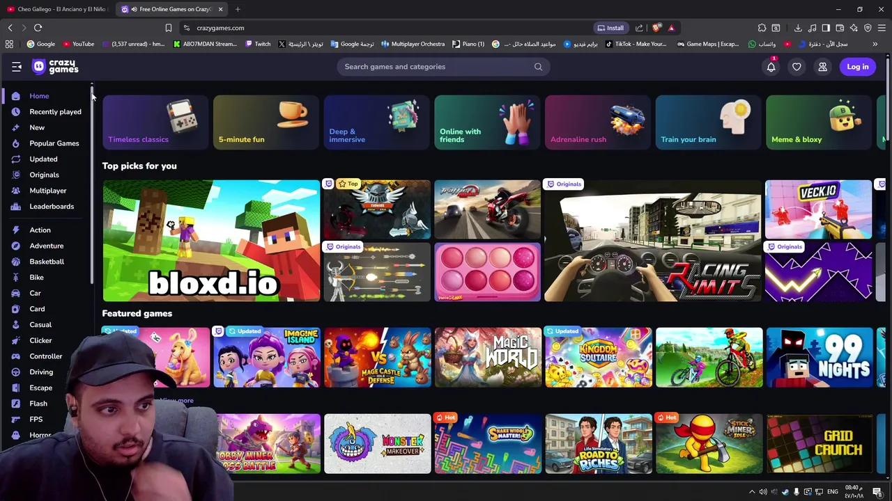Go back in browser history
The image size is (892, 501).
click(10, 28)
